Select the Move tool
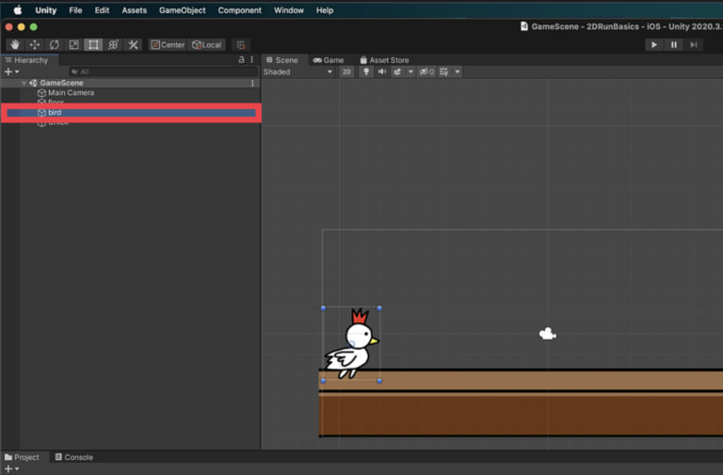 35,45
